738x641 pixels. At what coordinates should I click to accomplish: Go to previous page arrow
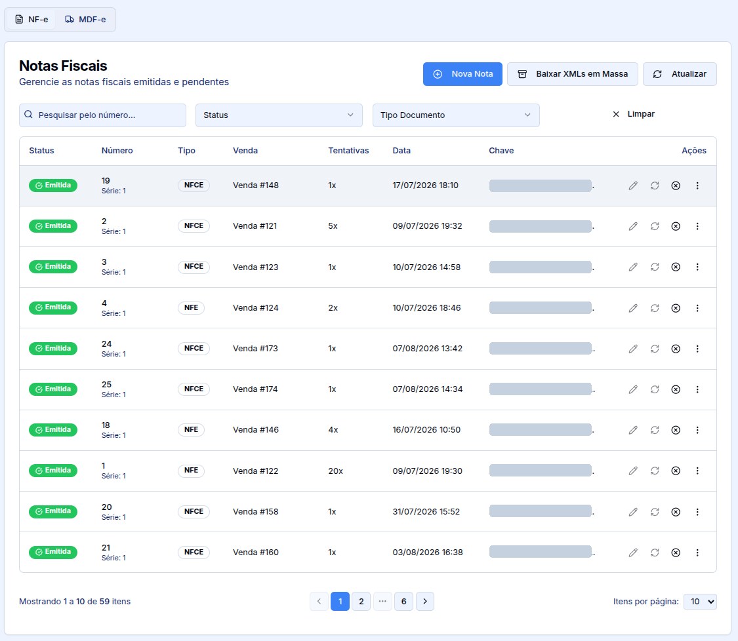[319, 602]
